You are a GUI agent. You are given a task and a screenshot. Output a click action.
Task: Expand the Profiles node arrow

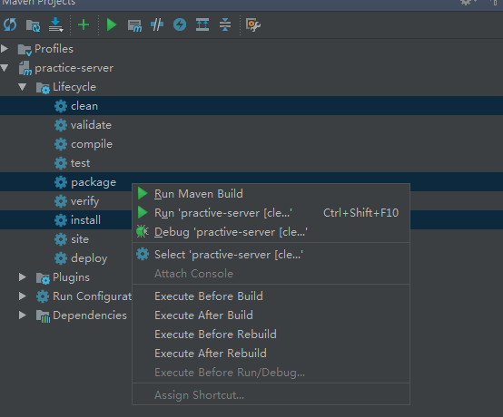point(5,49)
